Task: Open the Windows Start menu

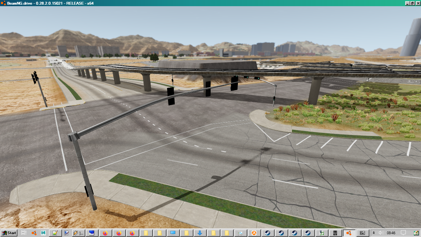Action: pos(9,233)
